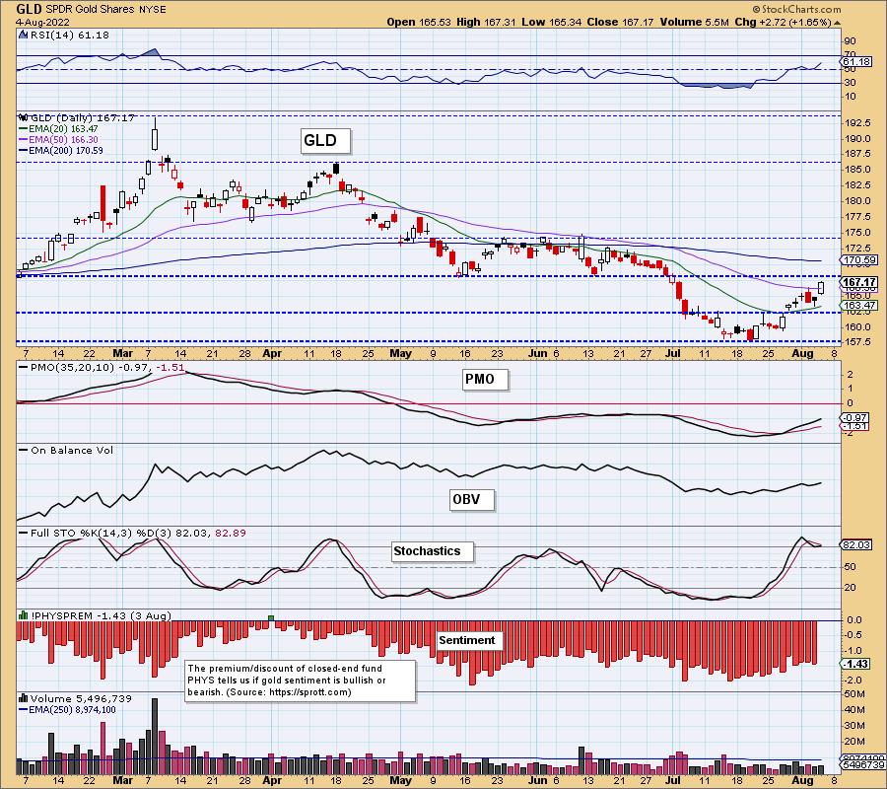
Task: Click the Aug label on the price chart axis
Action: [801, 353]
